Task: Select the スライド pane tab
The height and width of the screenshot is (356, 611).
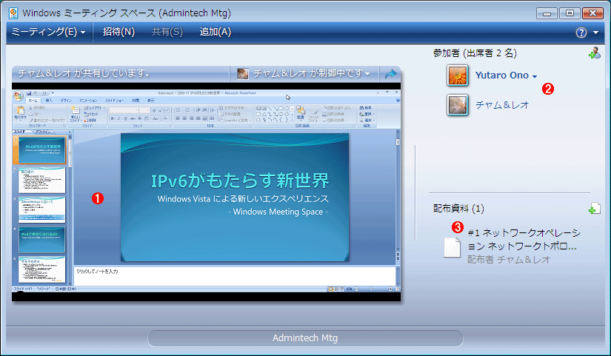Action: click(x=21, y=132)
